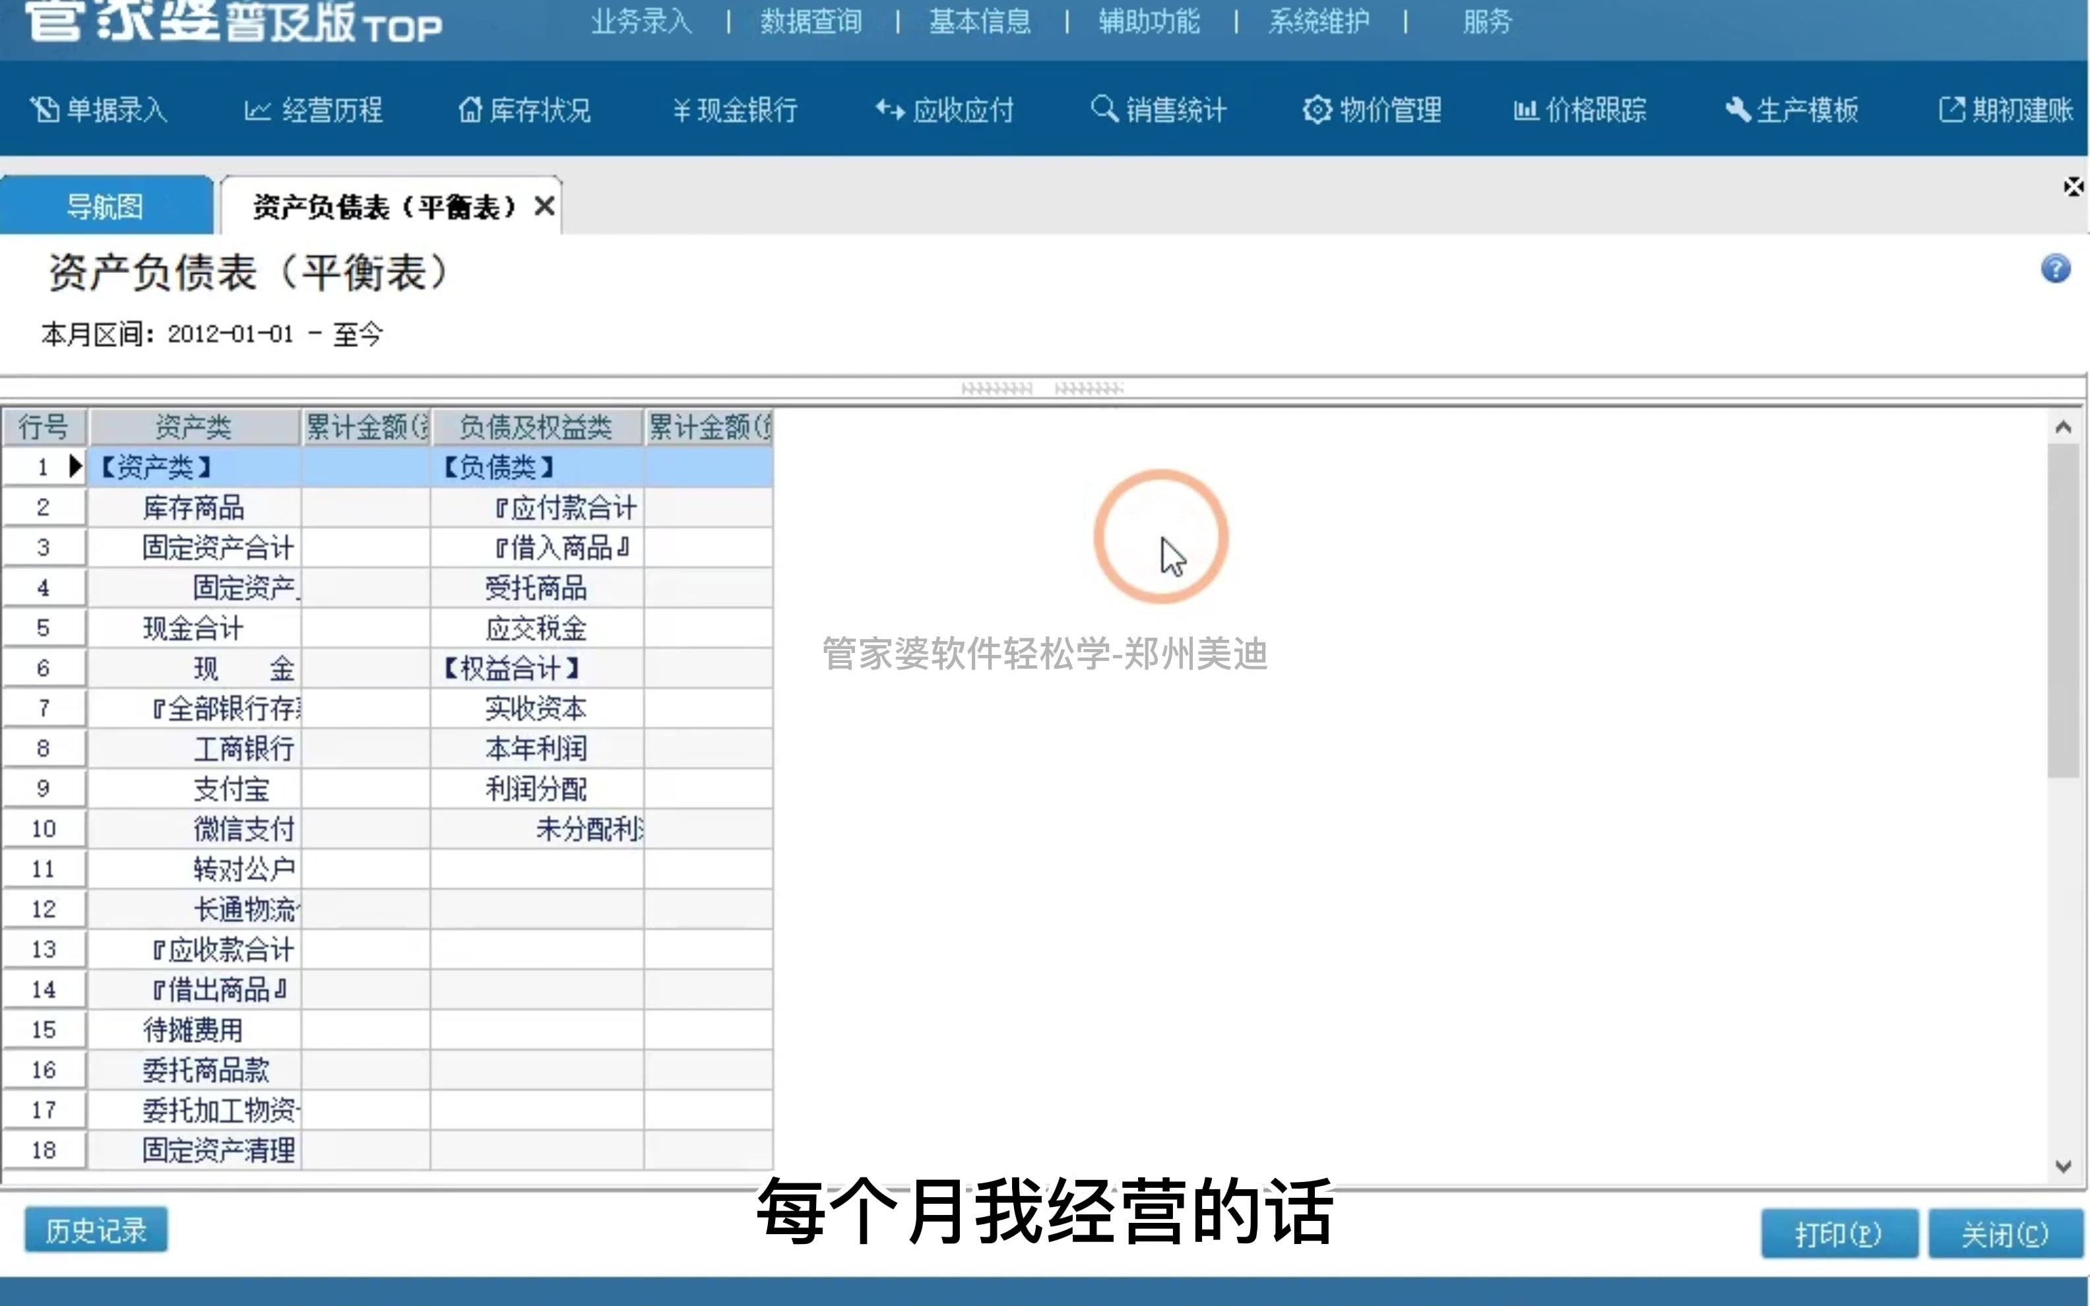
Task: Select the 转对公户 row
Action: click(x=195, y=869)
